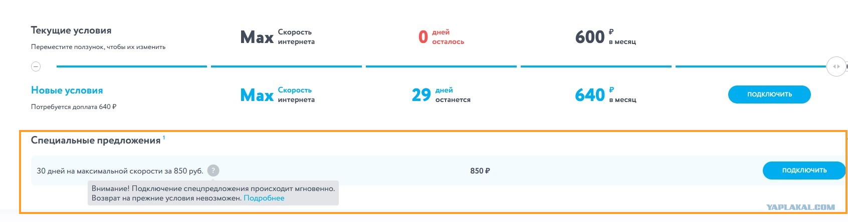The height and width of the screenshot is (222, 848).
Task: Click the 640 ₽ в месяц new price
Action: [605, 94]
